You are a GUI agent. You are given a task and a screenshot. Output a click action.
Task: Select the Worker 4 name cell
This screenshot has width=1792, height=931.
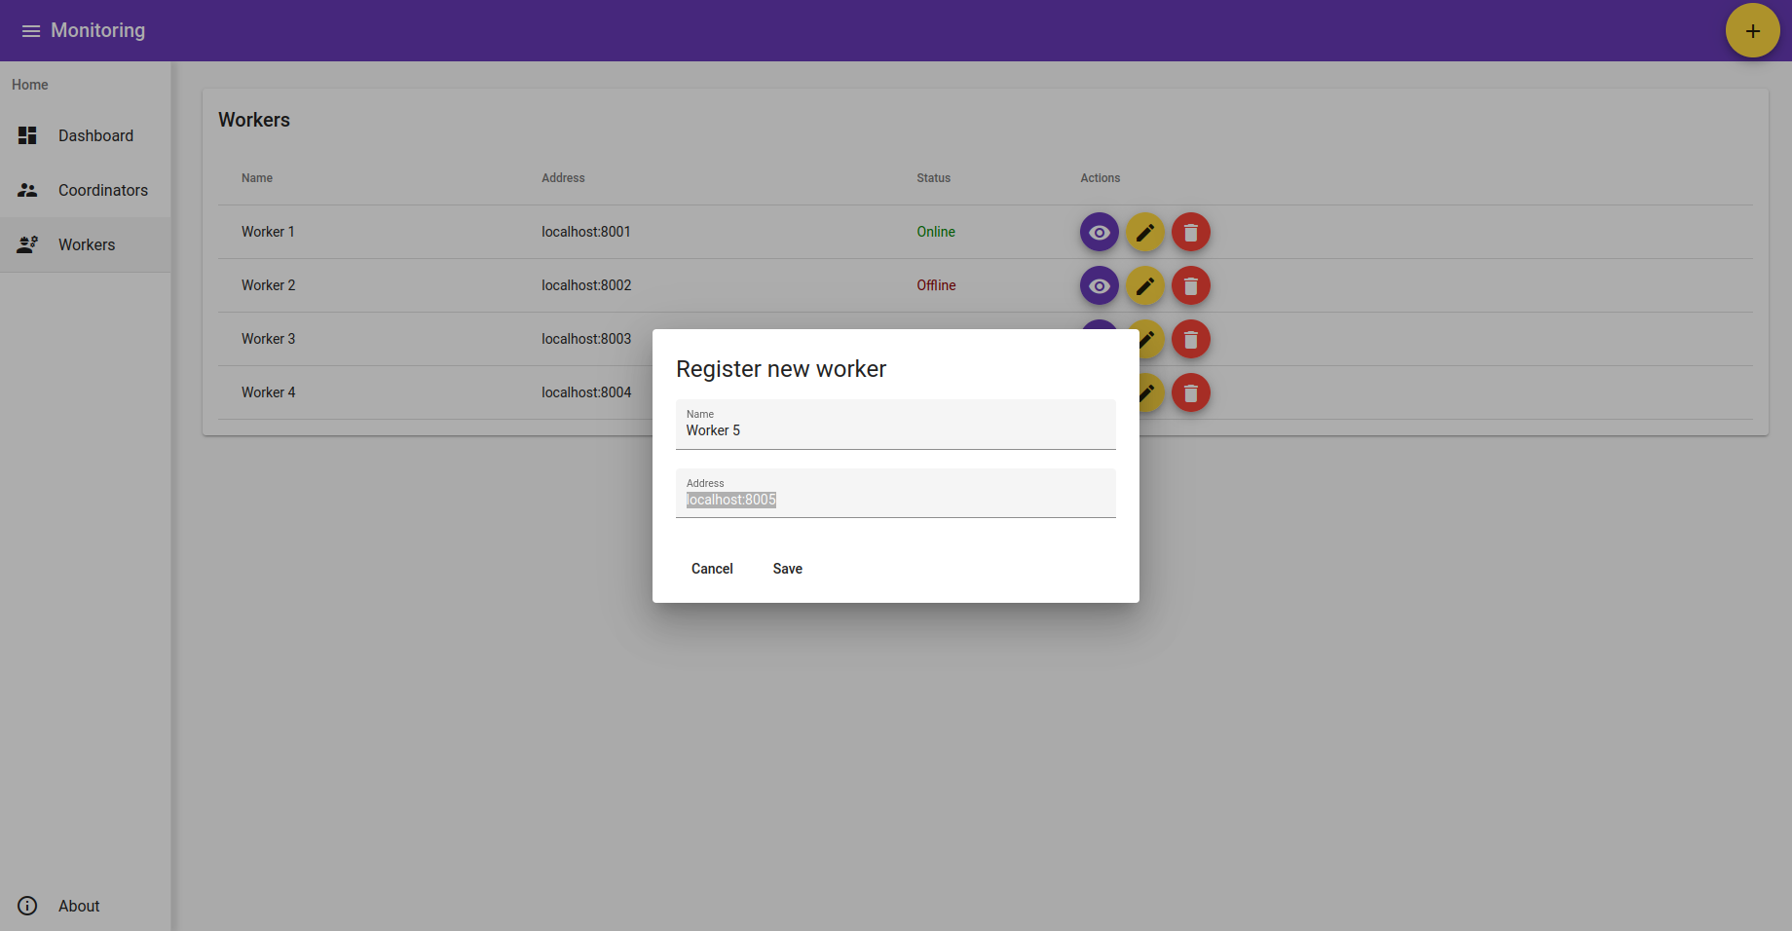click(268, 392)
